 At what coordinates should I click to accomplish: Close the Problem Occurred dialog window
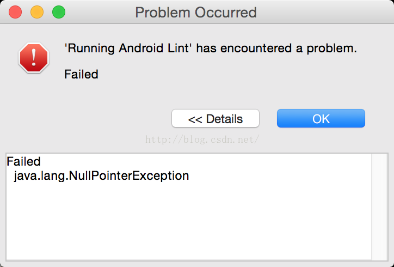click(15, 12)
